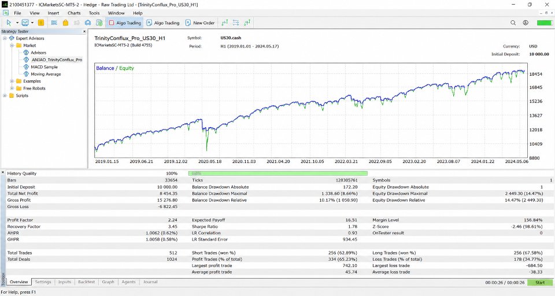Click the account dollar icon near search

[526, 23]
